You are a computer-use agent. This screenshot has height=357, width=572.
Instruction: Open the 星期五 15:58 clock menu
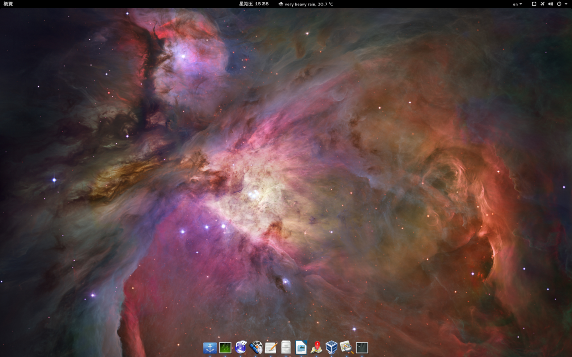tap(254, 4)
